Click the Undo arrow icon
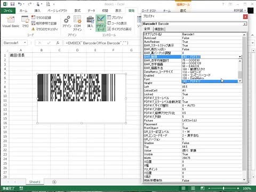Viewport: 256px width, 192px height. pos(20,4)
